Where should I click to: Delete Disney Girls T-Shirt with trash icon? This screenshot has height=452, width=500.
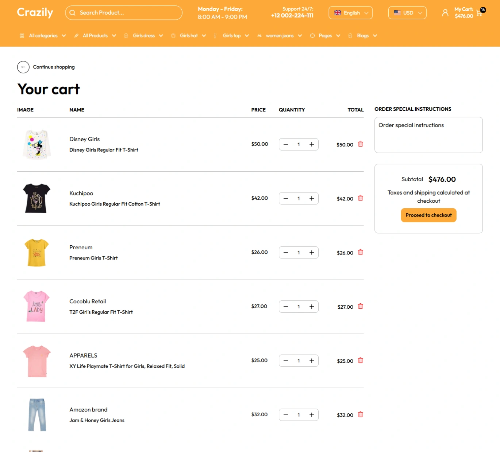360,144
